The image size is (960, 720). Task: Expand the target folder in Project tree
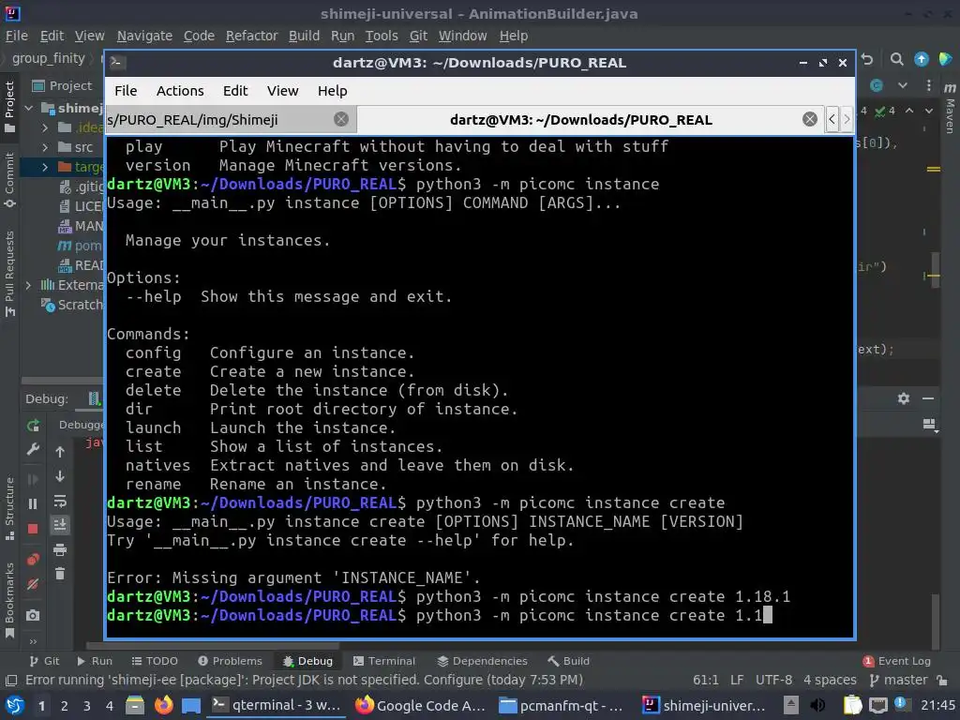pyautogui.click(x=45, y=167)
